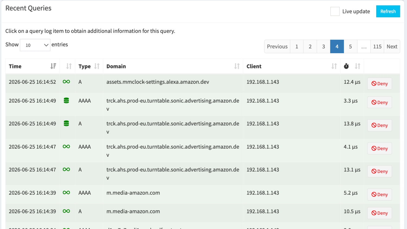Open the Show entries dropdown
Viewport: 407px width, 229px height.
coord(35,45)
